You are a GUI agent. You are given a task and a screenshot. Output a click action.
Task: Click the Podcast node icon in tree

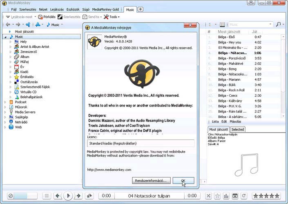(x=11, y=102)
